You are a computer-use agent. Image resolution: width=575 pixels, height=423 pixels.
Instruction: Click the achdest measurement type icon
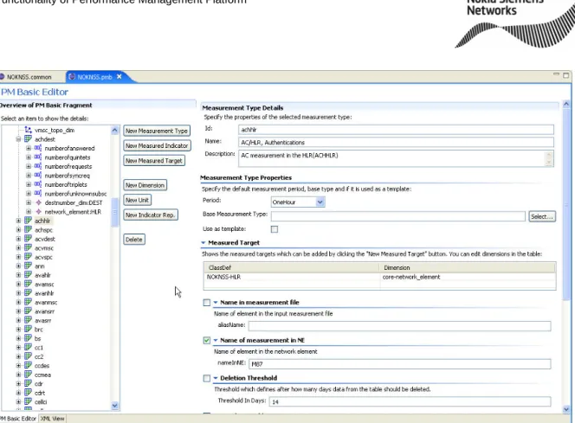(x=29, y=138)
